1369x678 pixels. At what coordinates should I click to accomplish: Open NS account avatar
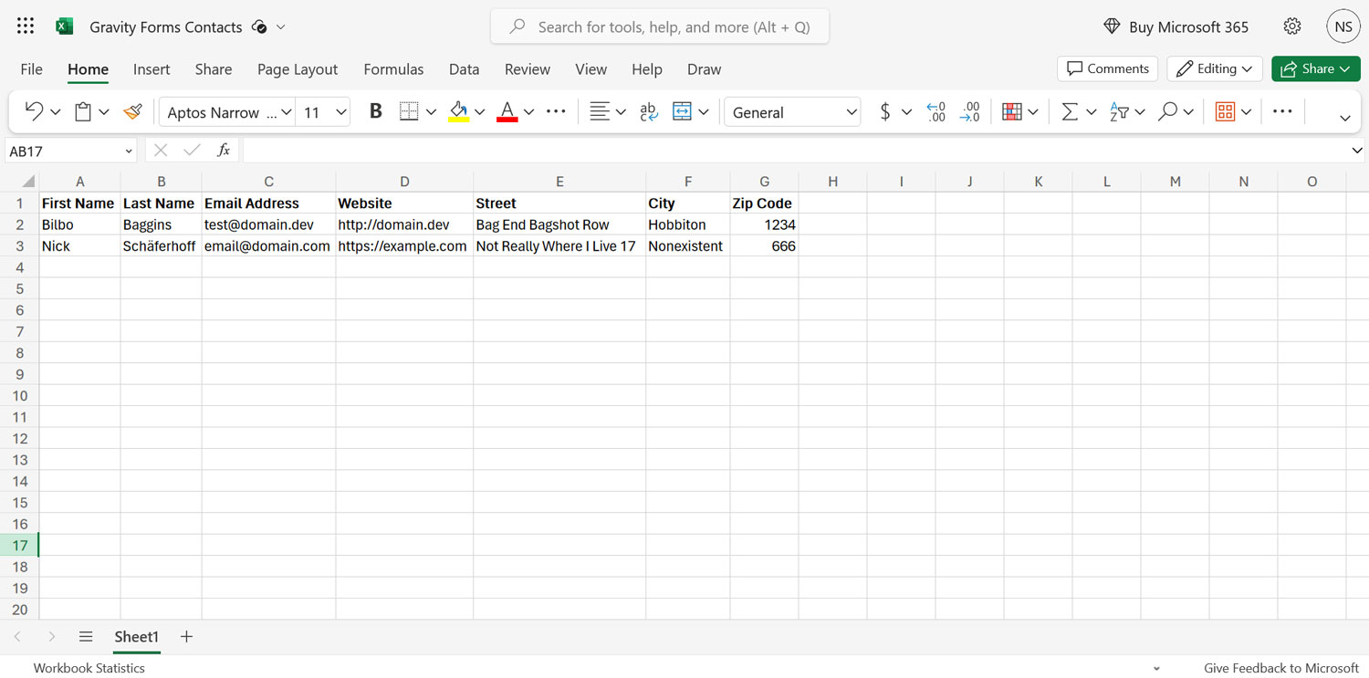click(x=1343, y=26)
